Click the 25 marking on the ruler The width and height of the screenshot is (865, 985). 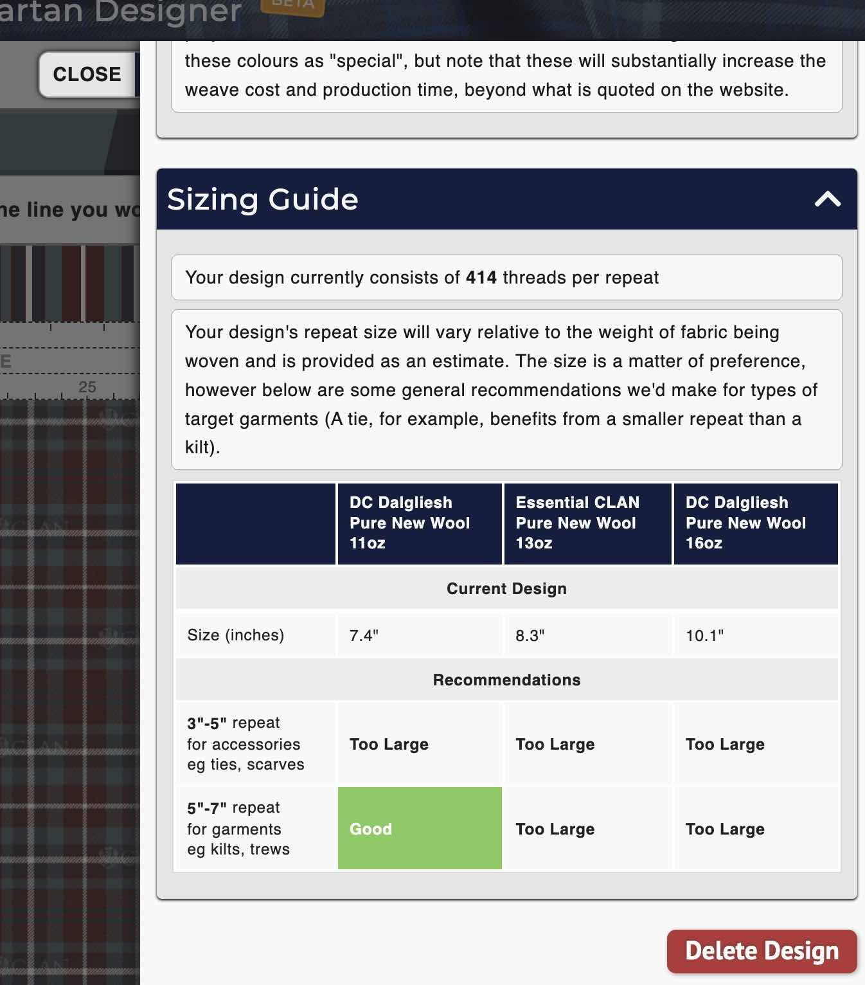point(87,386)
